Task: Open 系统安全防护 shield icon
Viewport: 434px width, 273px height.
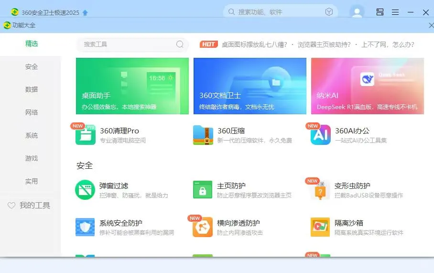Action: [x=85, y=227]
